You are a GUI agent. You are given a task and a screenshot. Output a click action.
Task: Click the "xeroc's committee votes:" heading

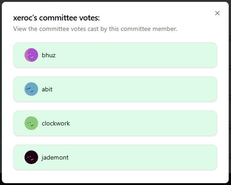(x=56, y=18)
